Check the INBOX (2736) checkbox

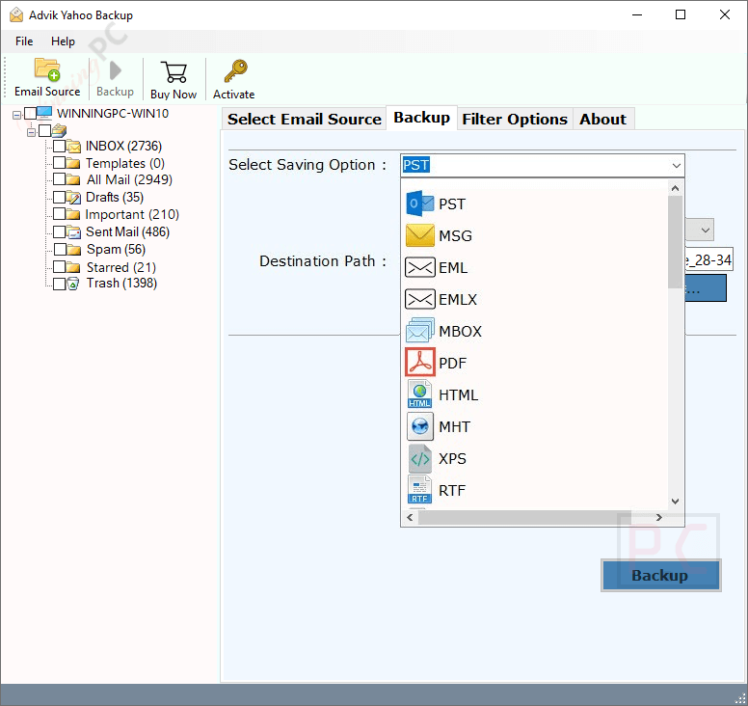(59, 146)
